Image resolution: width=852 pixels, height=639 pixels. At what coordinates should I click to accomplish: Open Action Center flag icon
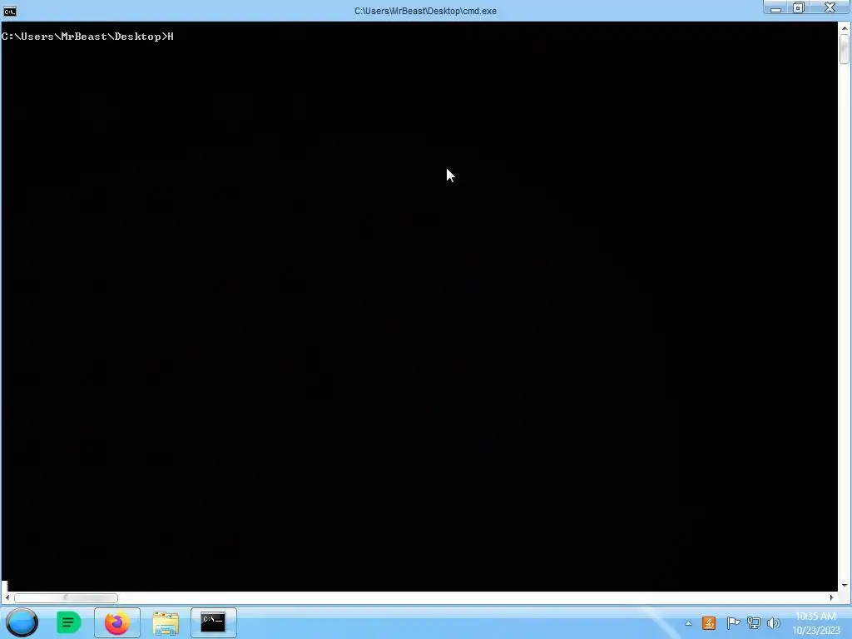tap(733, 623)
